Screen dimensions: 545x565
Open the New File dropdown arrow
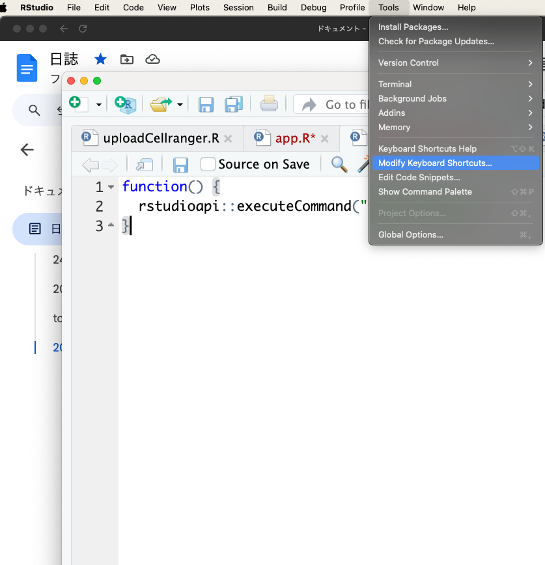(x=99, y=105)
